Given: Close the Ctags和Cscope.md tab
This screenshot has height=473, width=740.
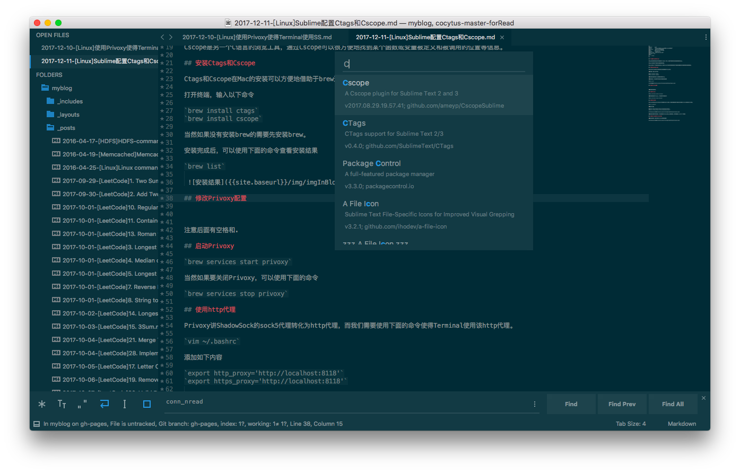Looking at the screenshot, I should [x=502, y=38].
